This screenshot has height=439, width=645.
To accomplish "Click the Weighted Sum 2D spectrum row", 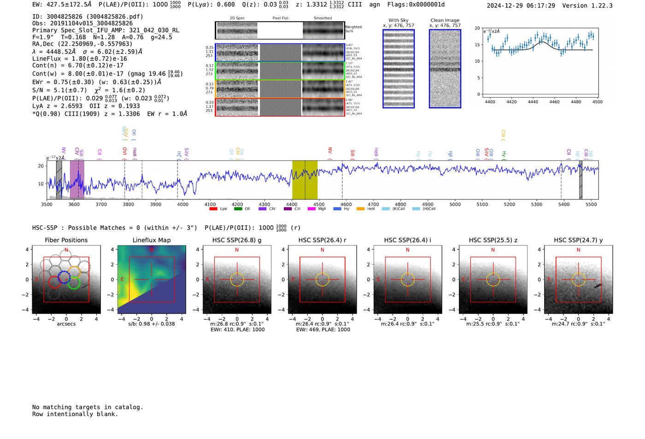I will click(280, 30).
